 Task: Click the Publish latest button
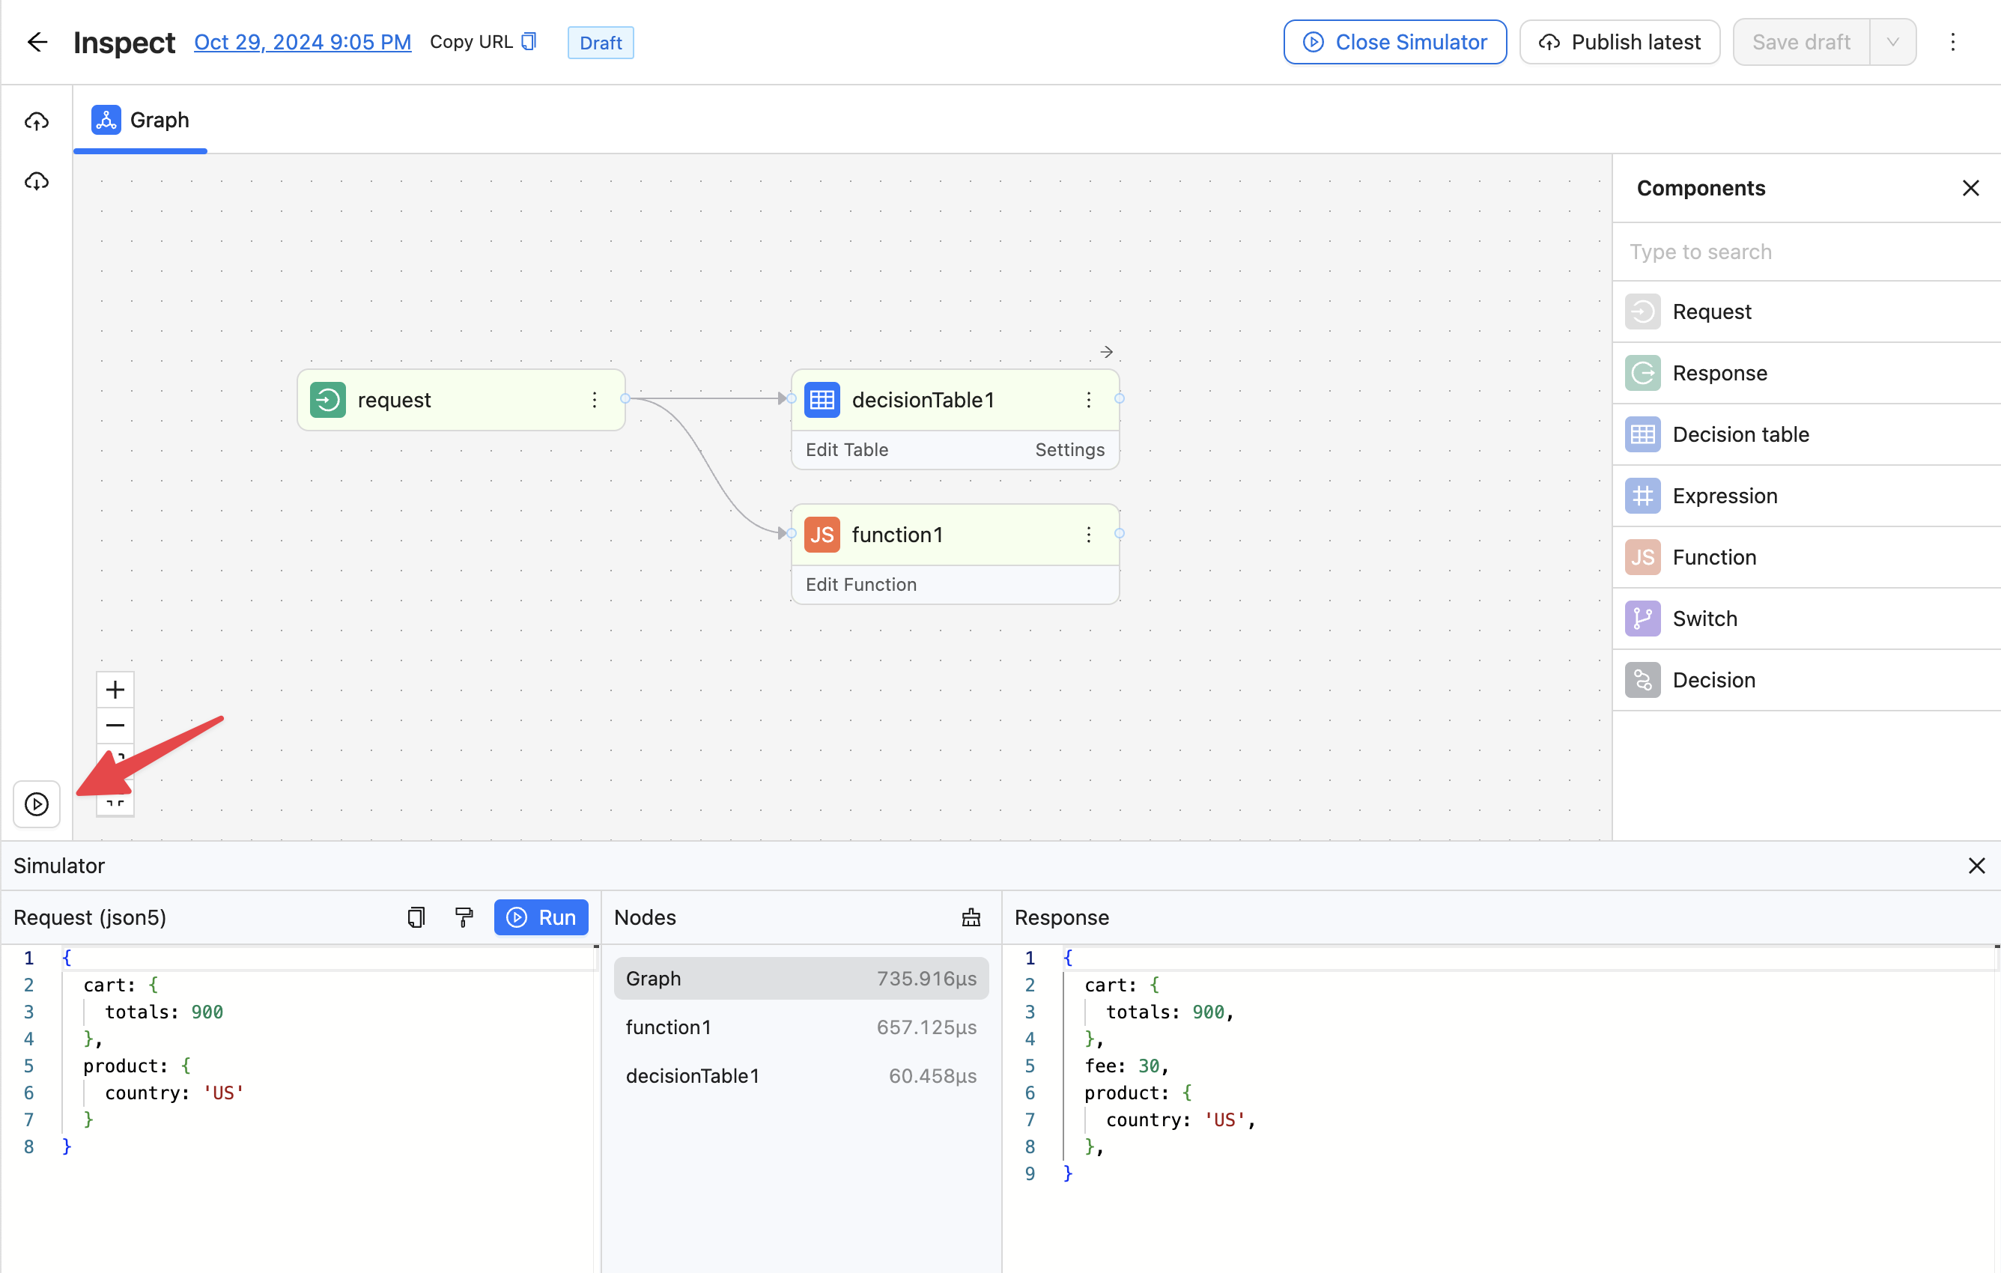1620,43
